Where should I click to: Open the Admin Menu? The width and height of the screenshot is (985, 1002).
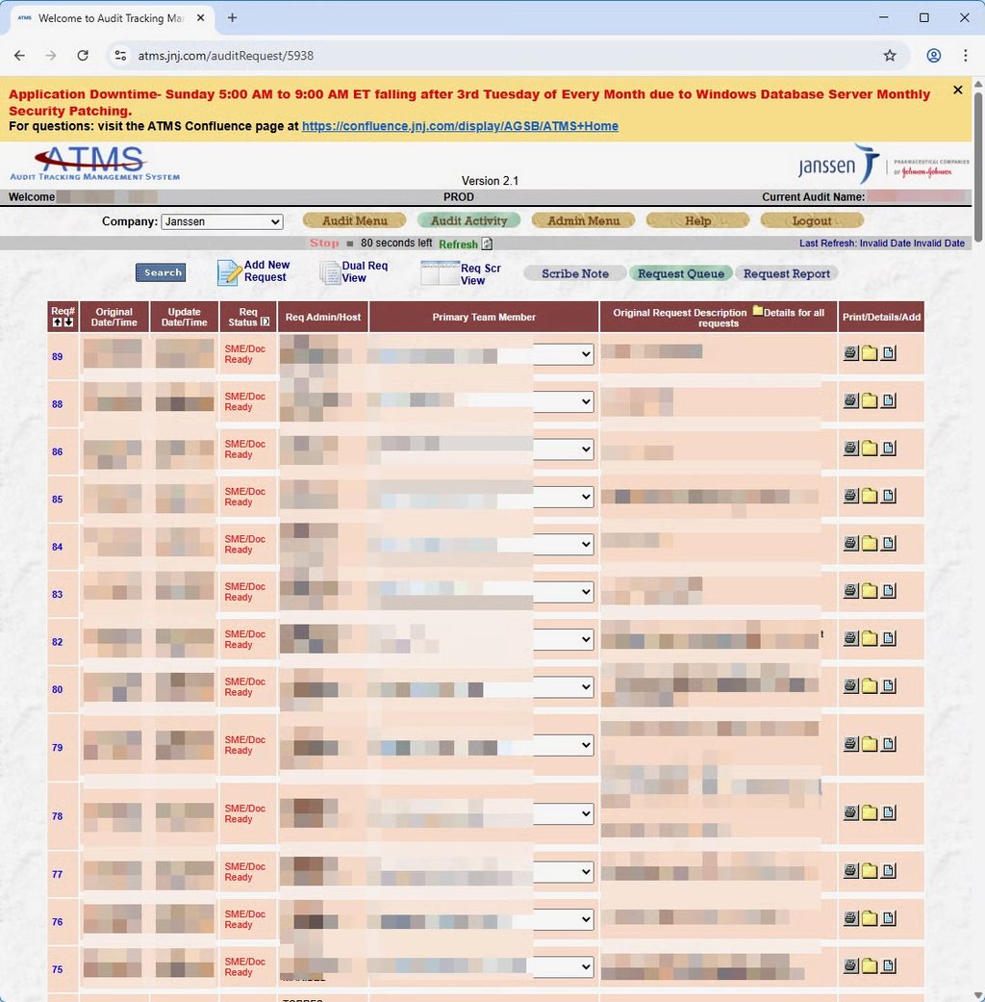click(583, 220)
